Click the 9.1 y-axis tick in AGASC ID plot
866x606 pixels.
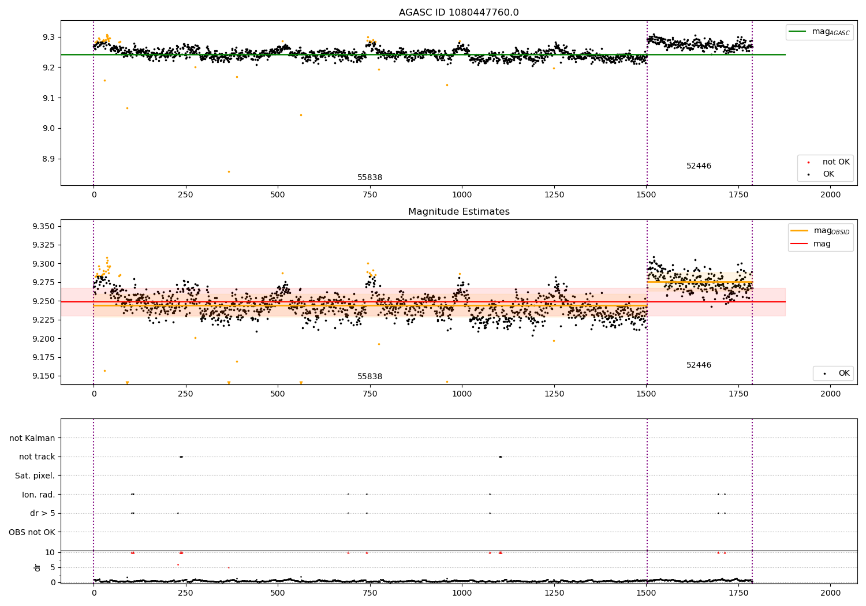coord(48,98)
